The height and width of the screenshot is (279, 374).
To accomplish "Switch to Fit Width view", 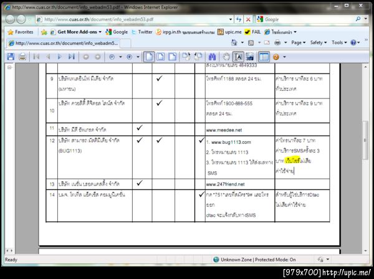I will (x=172, y=57).
